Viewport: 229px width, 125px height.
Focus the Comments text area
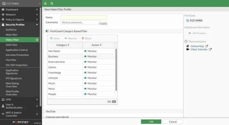tap(80, 22)
